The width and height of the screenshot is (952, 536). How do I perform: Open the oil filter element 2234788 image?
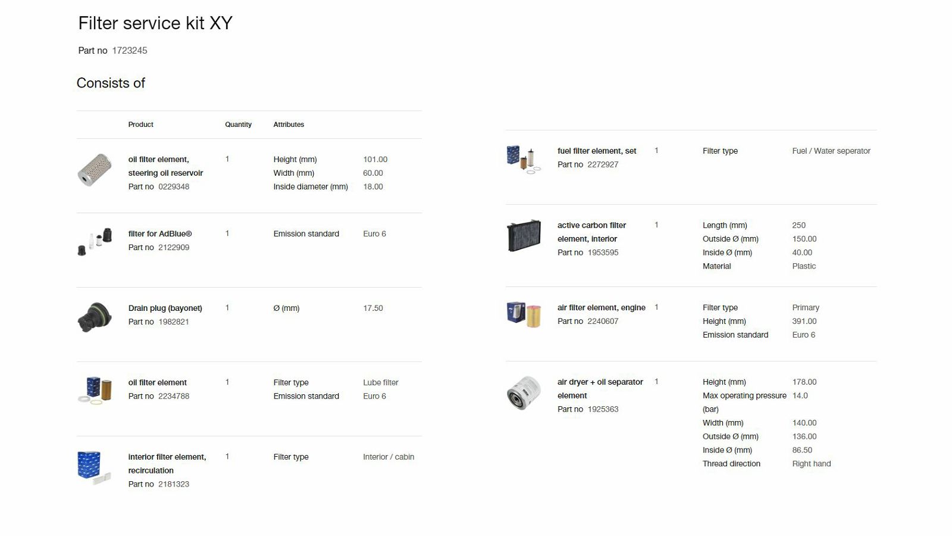(95, 389)
